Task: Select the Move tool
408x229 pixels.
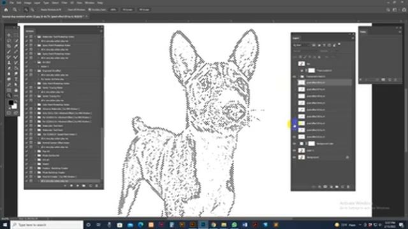Action: point(9,35)
